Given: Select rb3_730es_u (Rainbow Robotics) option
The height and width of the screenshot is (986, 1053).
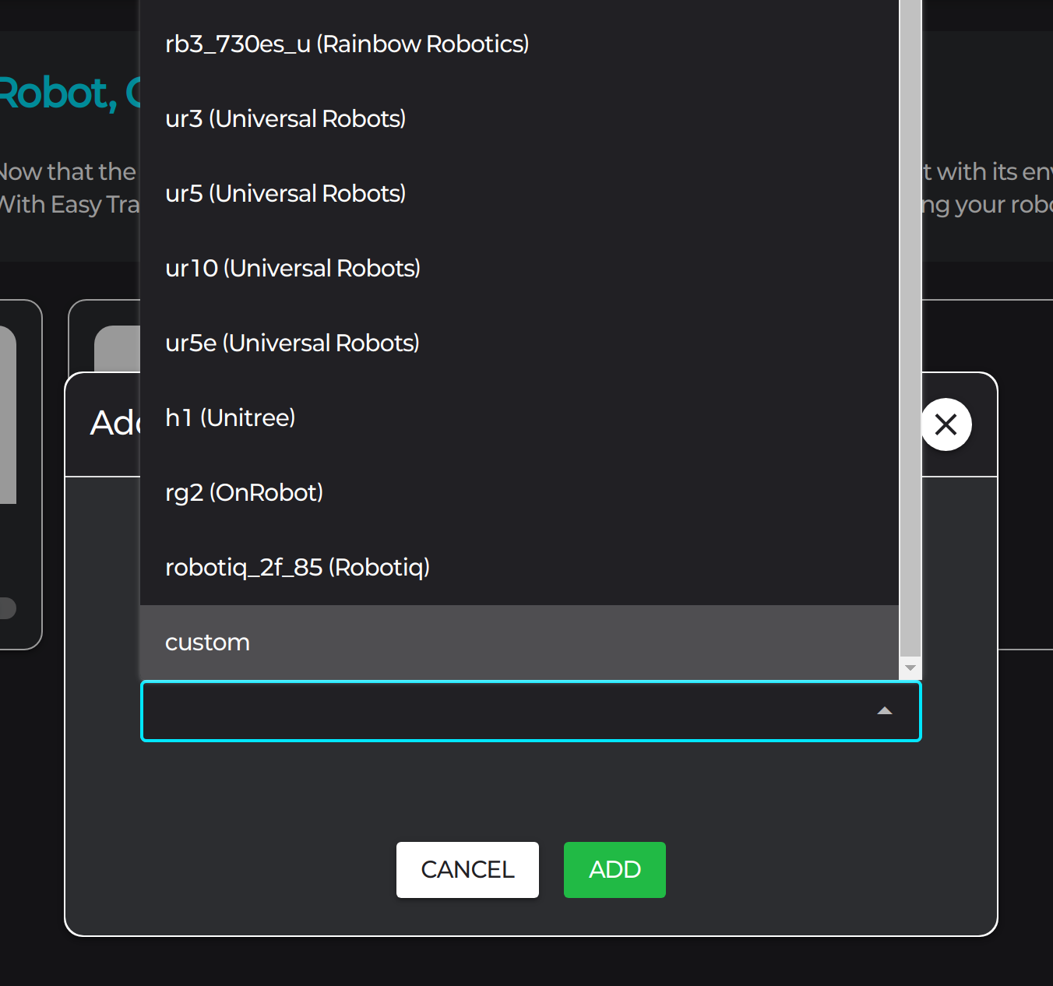Looking at the screenshot, I should click(347, 44).
